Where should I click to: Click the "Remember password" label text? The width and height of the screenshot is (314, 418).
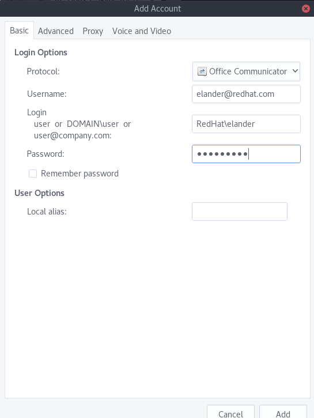[80, 174]
